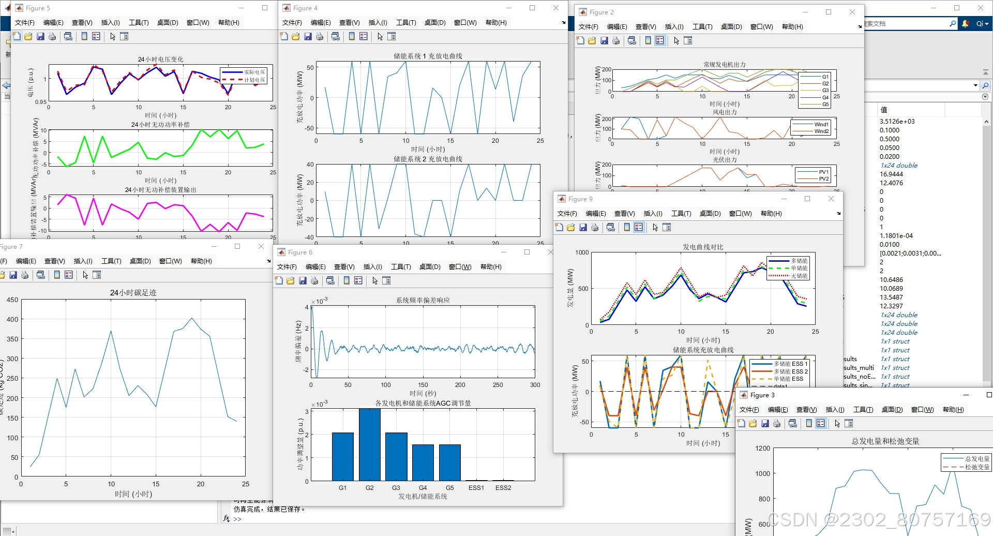Toggle Insert Legend off in Figure 2
Screen dimensions: 993x536
click(x=660, y=40)
